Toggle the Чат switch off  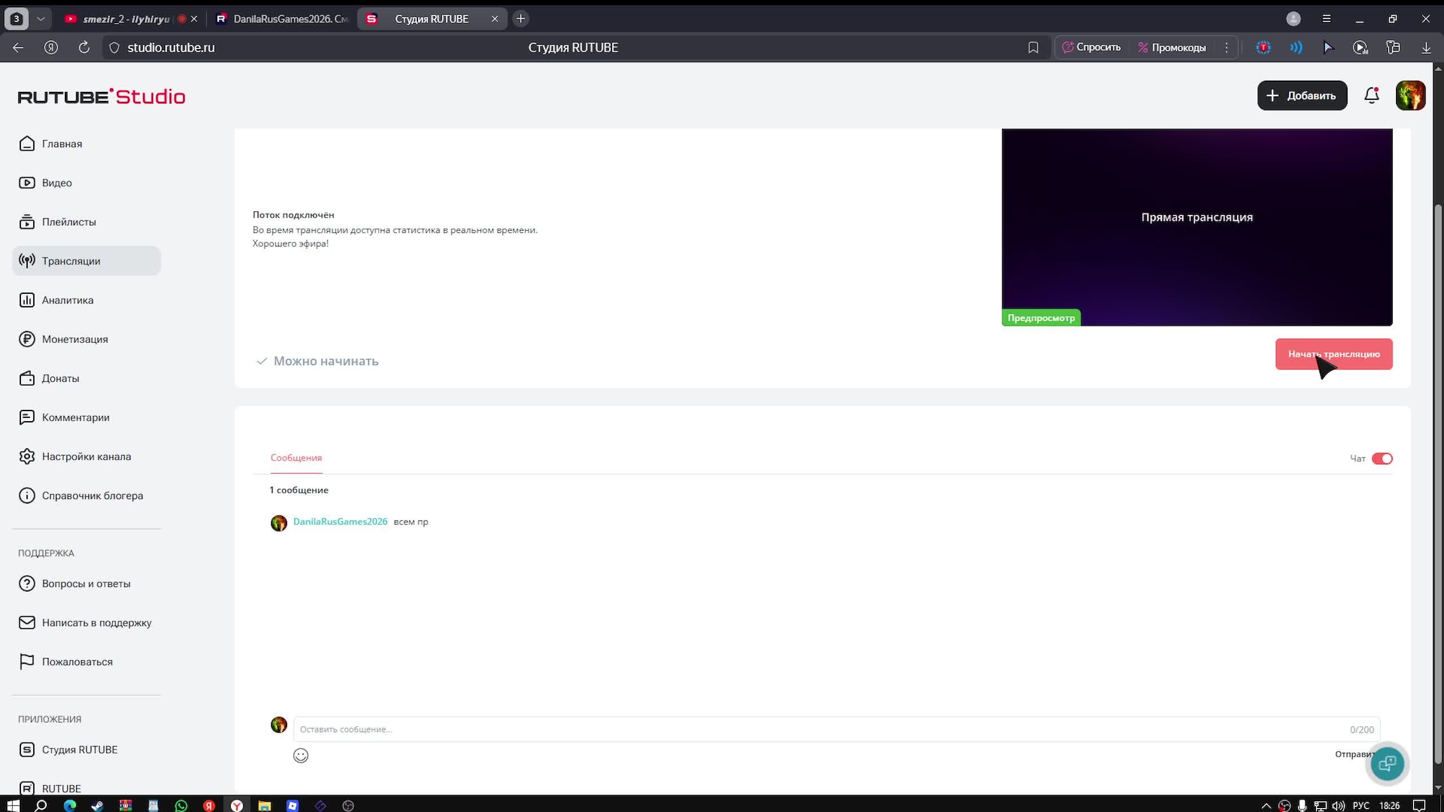(x=1382, y=458)
